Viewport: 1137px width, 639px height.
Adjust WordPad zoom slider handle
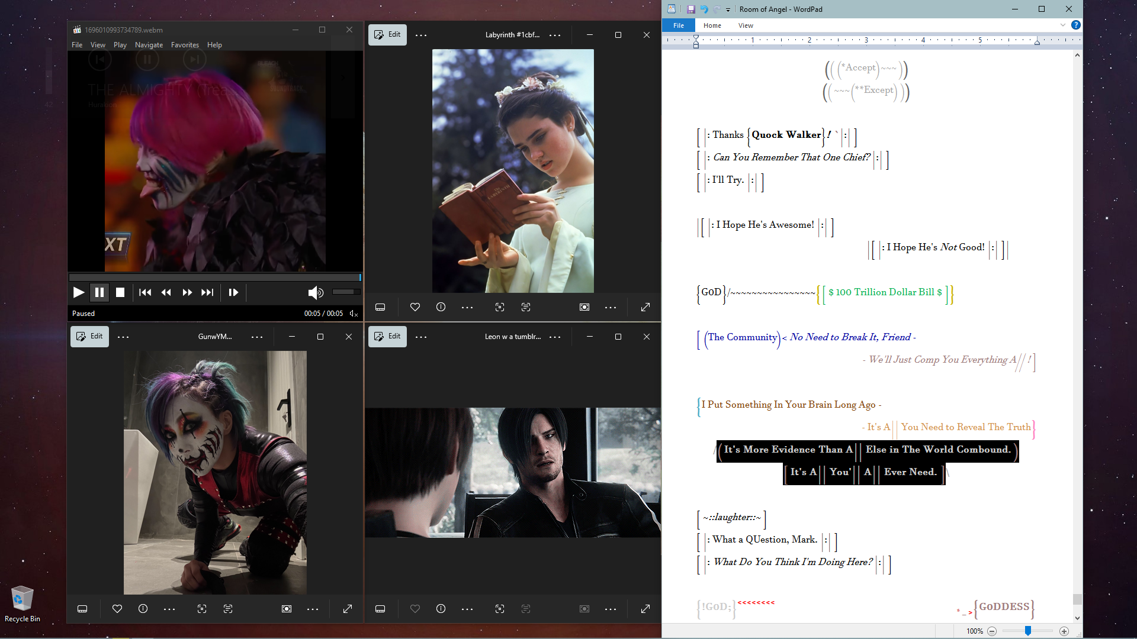(x=1028, y=631)
